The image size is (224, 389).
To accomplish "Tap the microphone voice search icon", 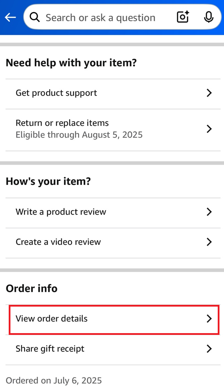I will pos(209,17).
